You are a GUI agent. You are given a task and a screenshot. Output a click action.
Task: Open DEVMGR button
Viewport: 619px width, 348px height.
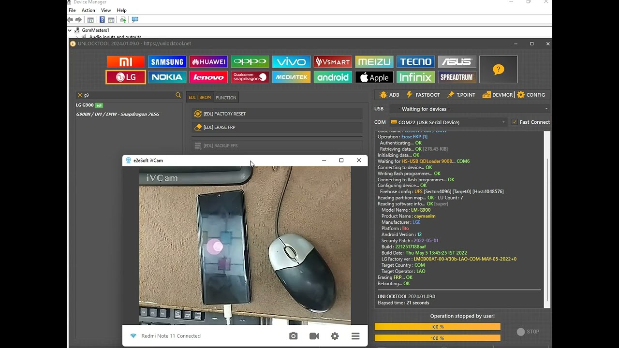(x=498, y=95)
